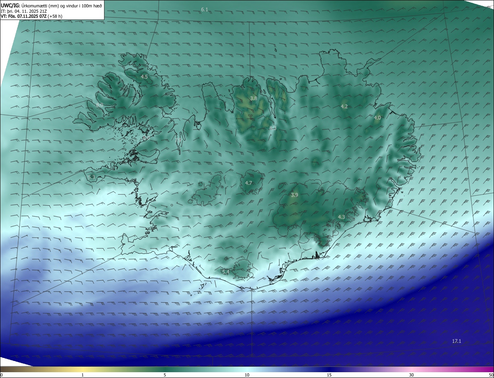Image resolution: width=494 pixels, height=378 pixels.
Task: Click the 5.3 value label on Snæfellsnes
Action: 91,177
